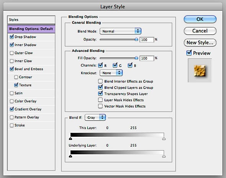226x178 pixels.
Task: Click Underlying Layer black point triangle
Action: coord(70,156)
